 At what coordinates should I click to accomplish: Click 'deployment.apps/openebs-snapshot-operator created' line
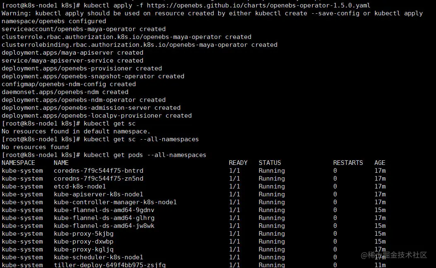tap(93, 77)
